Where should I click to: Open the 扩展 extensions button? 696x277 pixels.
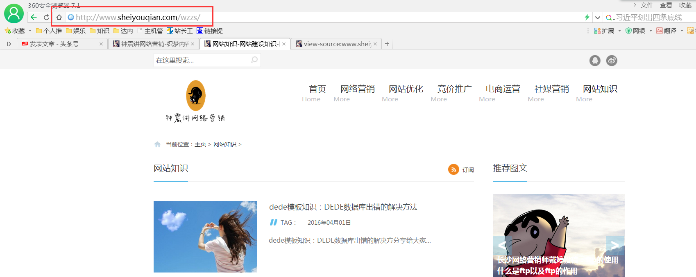coord(604,31)
